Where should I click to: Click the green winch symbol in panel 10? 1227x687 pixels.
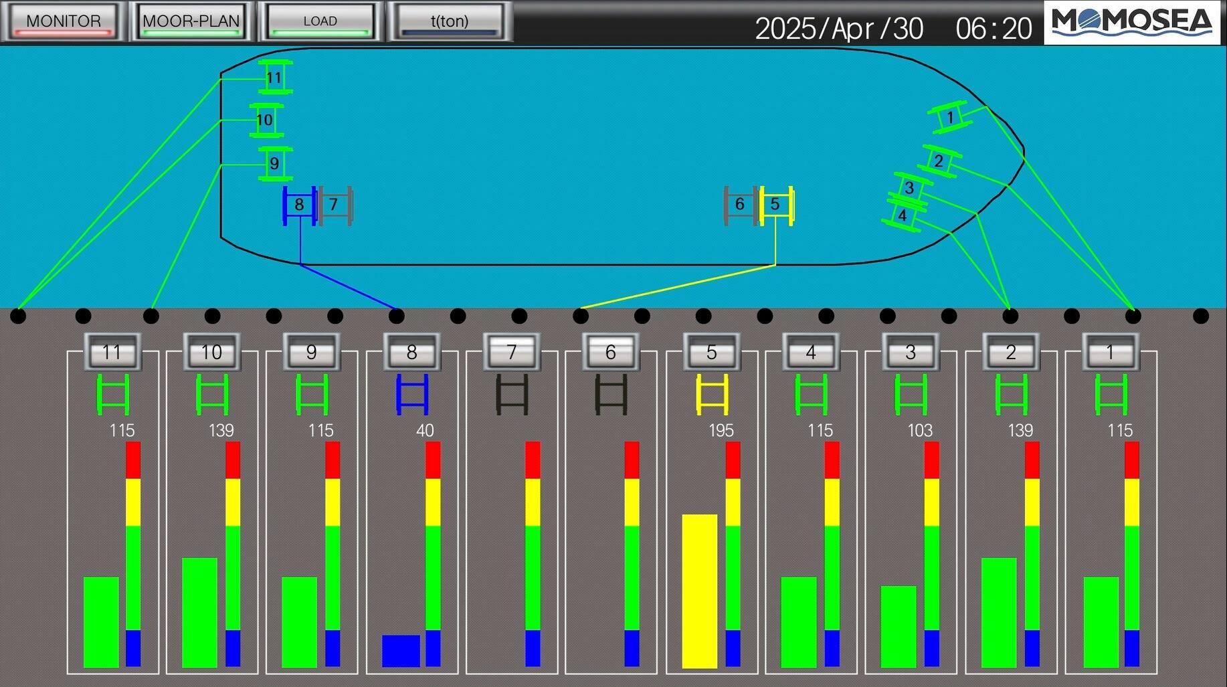212,394
